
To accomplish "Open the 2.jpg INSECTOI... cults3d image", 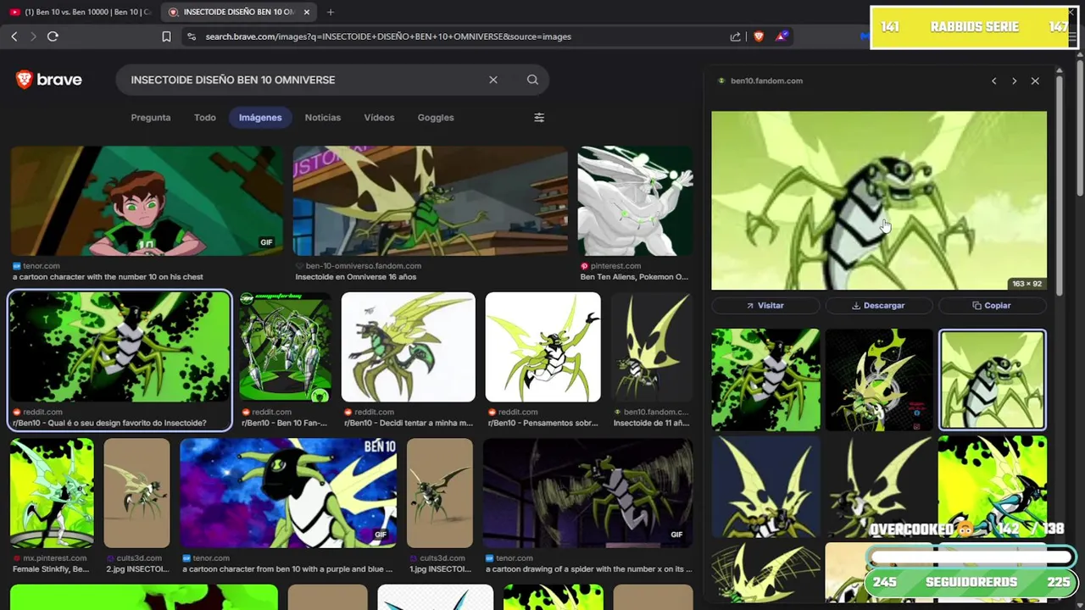I will tap(136, 493).
